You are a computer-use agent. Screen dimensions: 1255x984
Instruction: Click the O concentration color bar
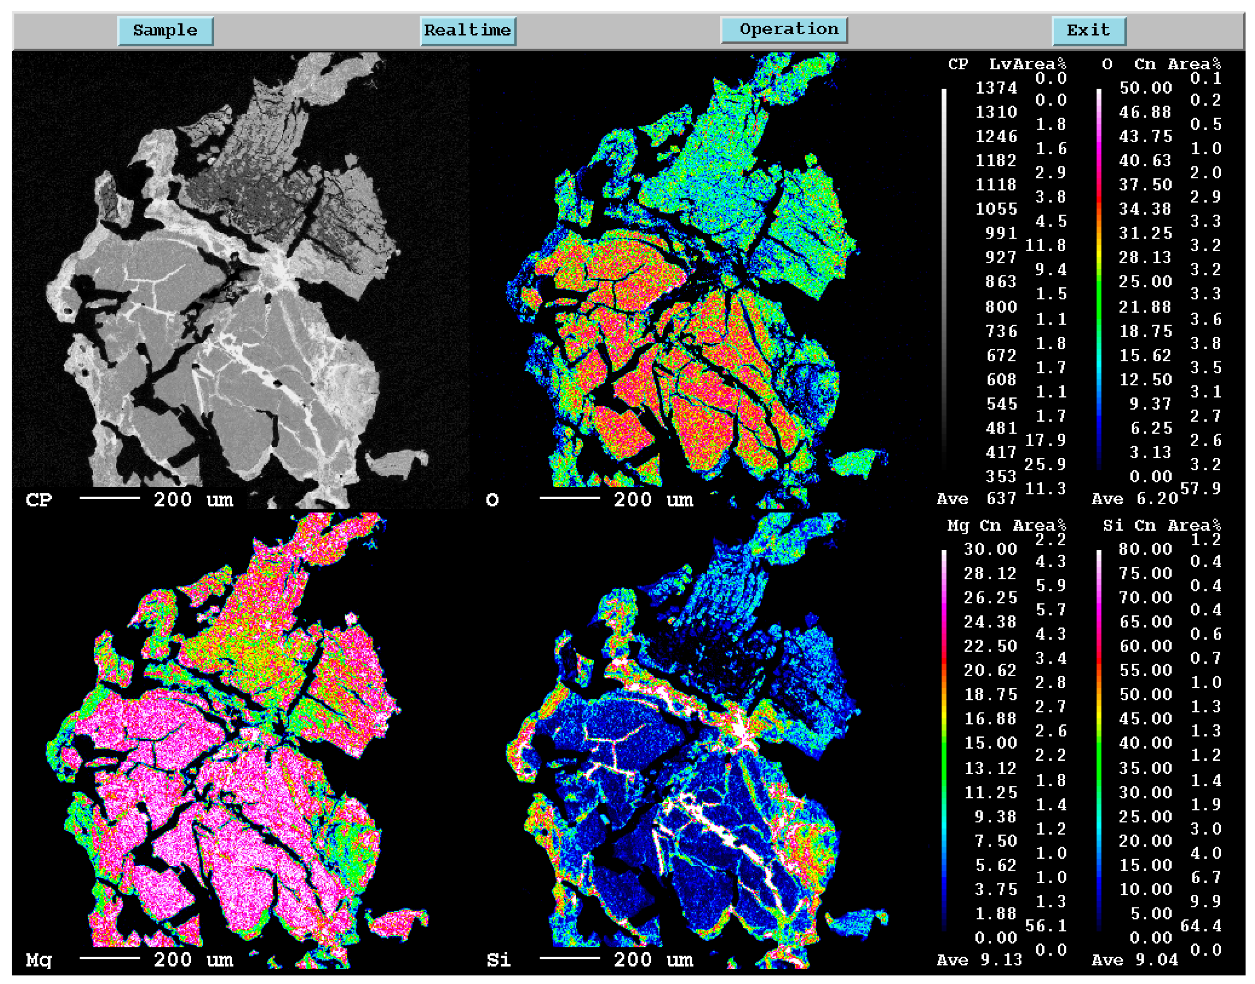click(x=1098, y=280)
